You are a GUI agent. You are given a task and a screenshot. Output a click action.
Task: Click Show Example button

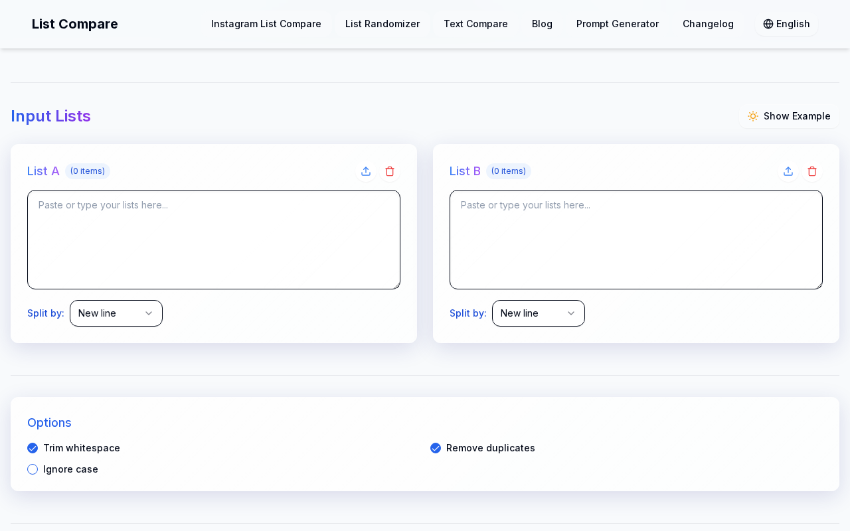789,116
